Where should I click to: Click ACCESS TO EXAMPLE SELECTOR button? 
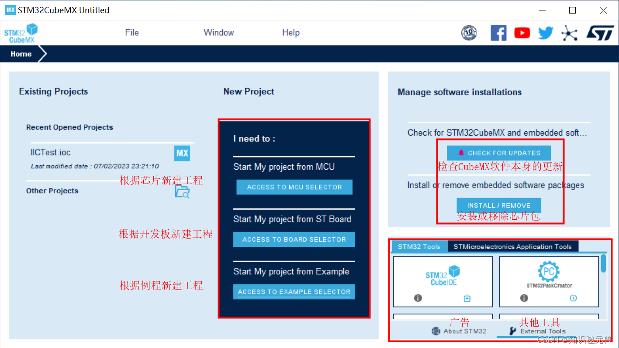click(294, 292)
